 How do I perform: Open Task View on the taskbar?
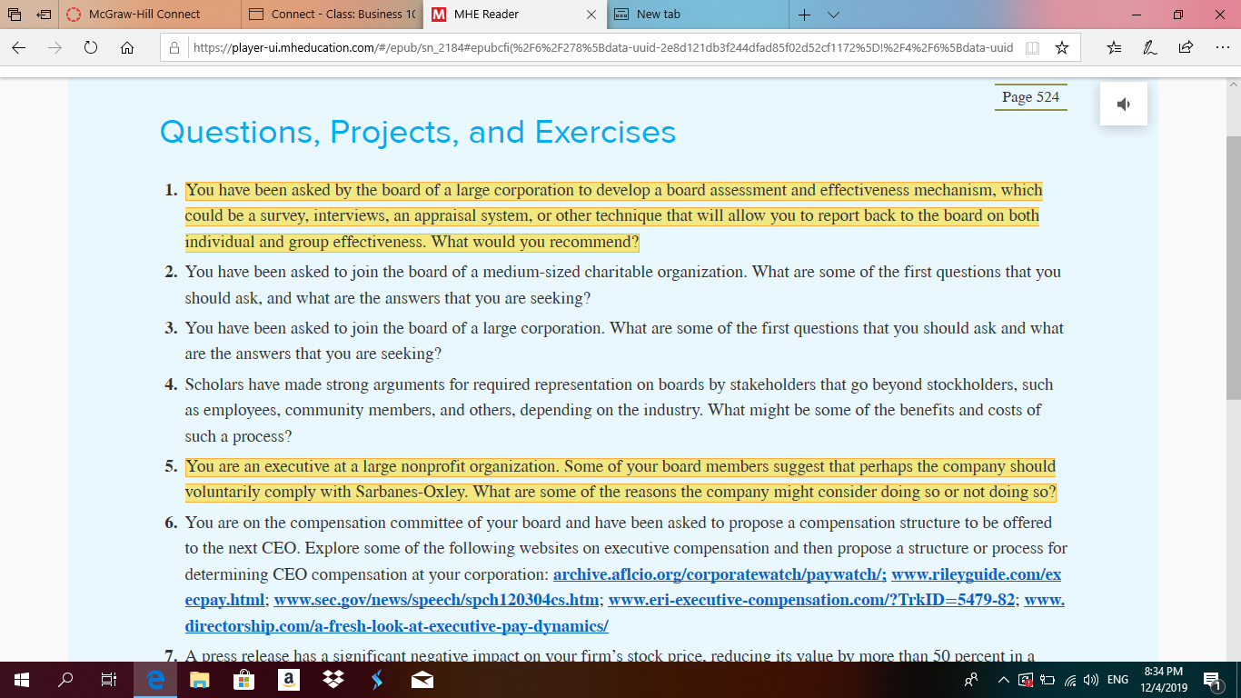point(109,680)
